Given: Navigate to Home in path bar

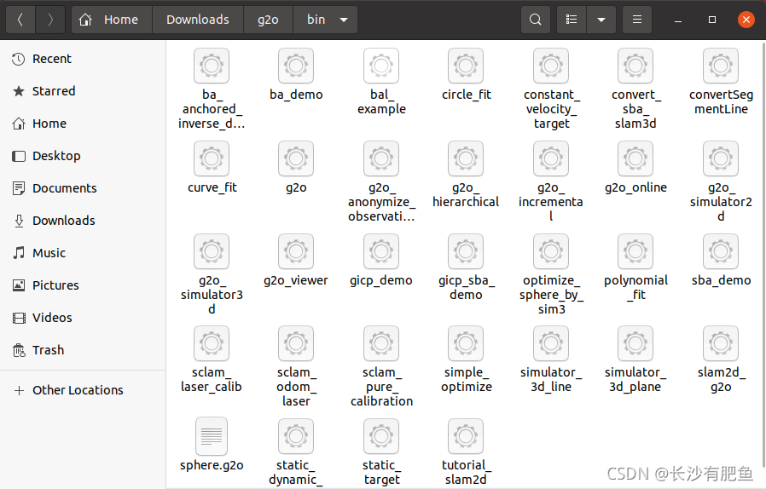Looking at the screenshot, I should (112, 20).
